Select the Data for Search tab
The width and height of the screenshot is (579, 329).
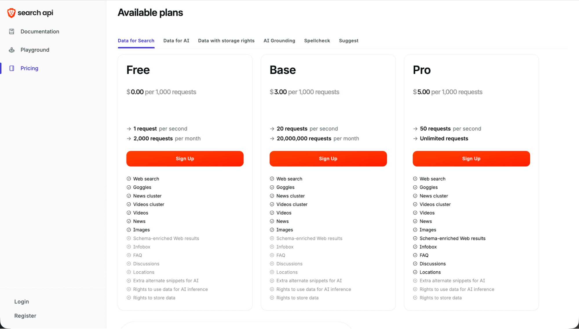click(136, 40)
